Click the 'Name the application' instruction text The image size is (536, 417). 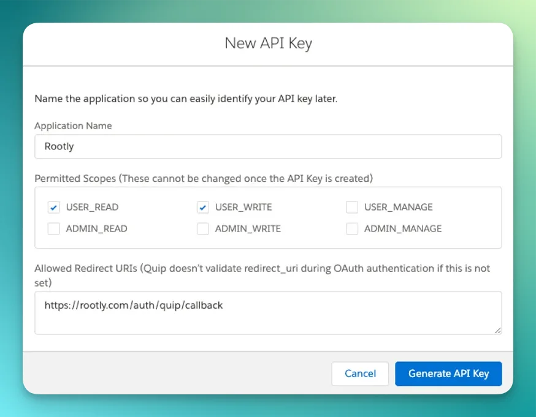186,99
